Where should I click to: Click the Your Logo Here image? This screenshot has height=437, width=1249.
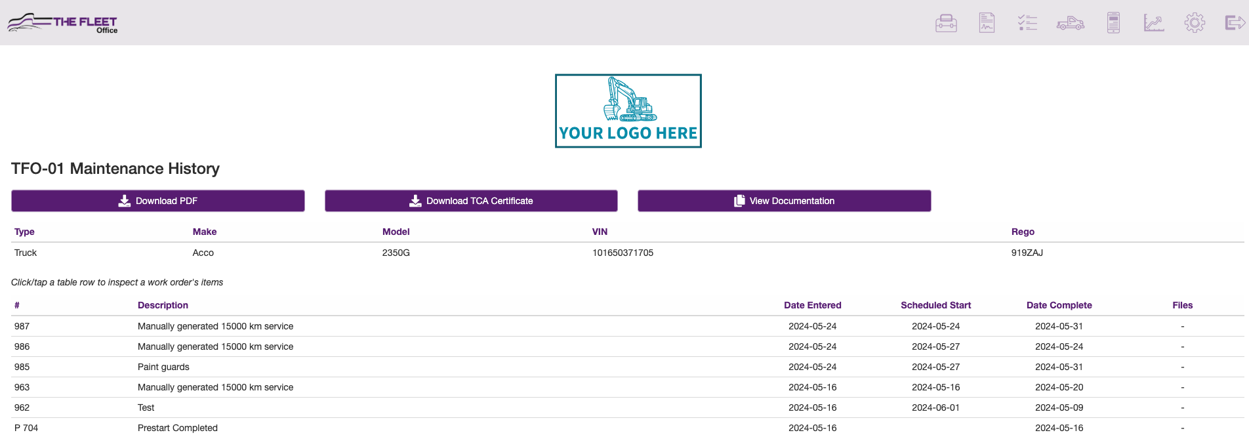[x=628, y=111]
